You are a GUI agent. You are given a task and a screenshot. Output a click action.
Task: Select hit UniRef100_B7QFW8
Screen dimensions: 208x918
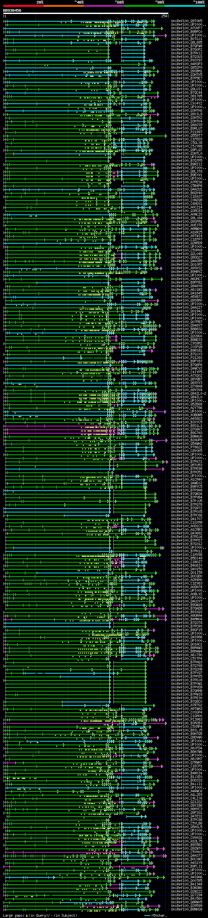pos(187,46)
